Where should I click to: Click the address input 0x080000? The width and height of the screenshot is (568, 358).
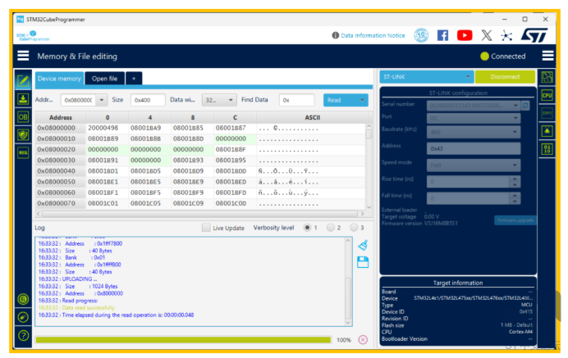[78, 100]
